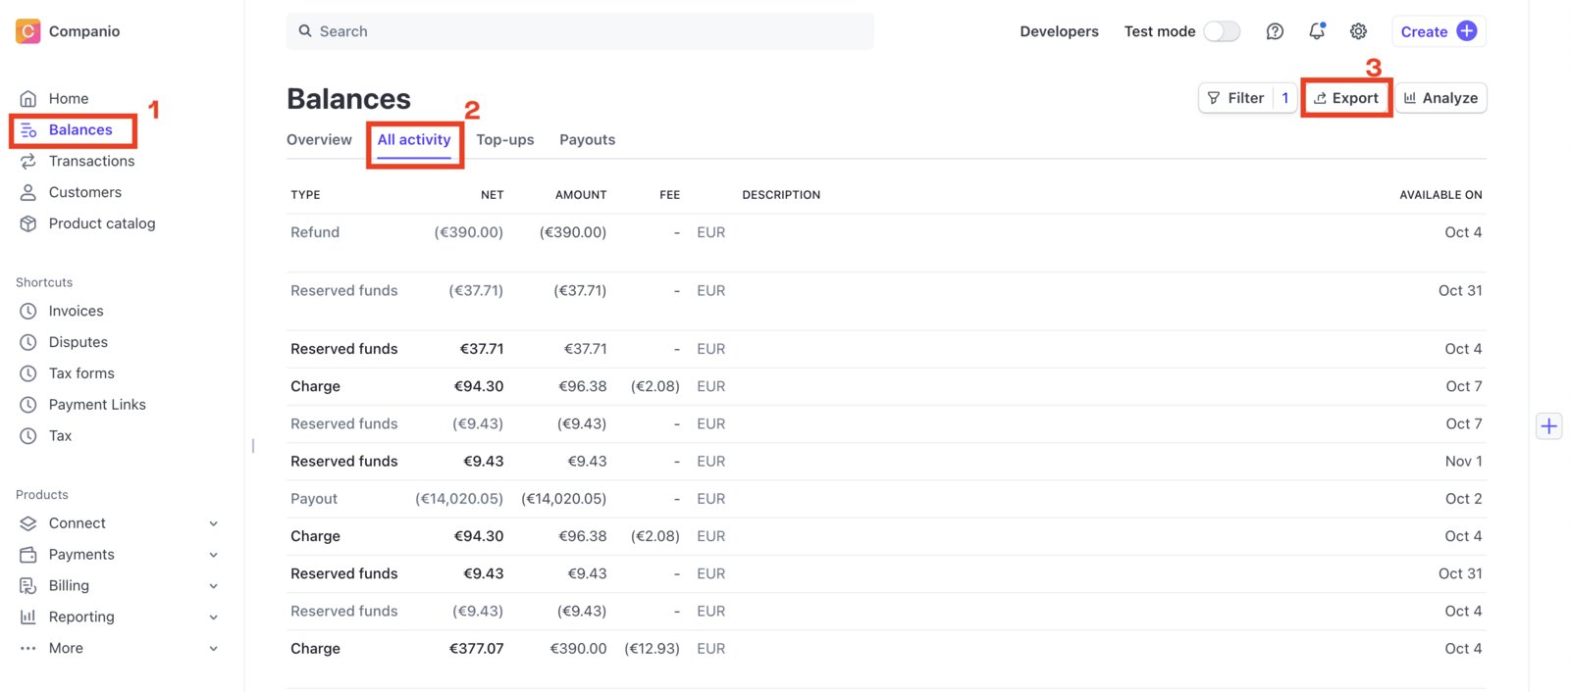The height and width of the screenshot is (692, 1570).
Task: Focus the Search input field
Action: coord(580,31)
